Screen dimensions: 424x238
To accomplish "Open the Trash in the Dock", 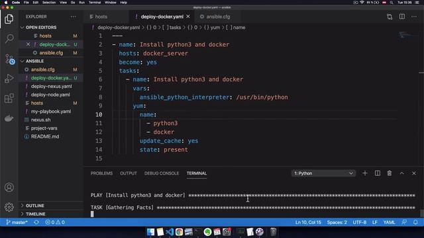I will tap(274, 232).
